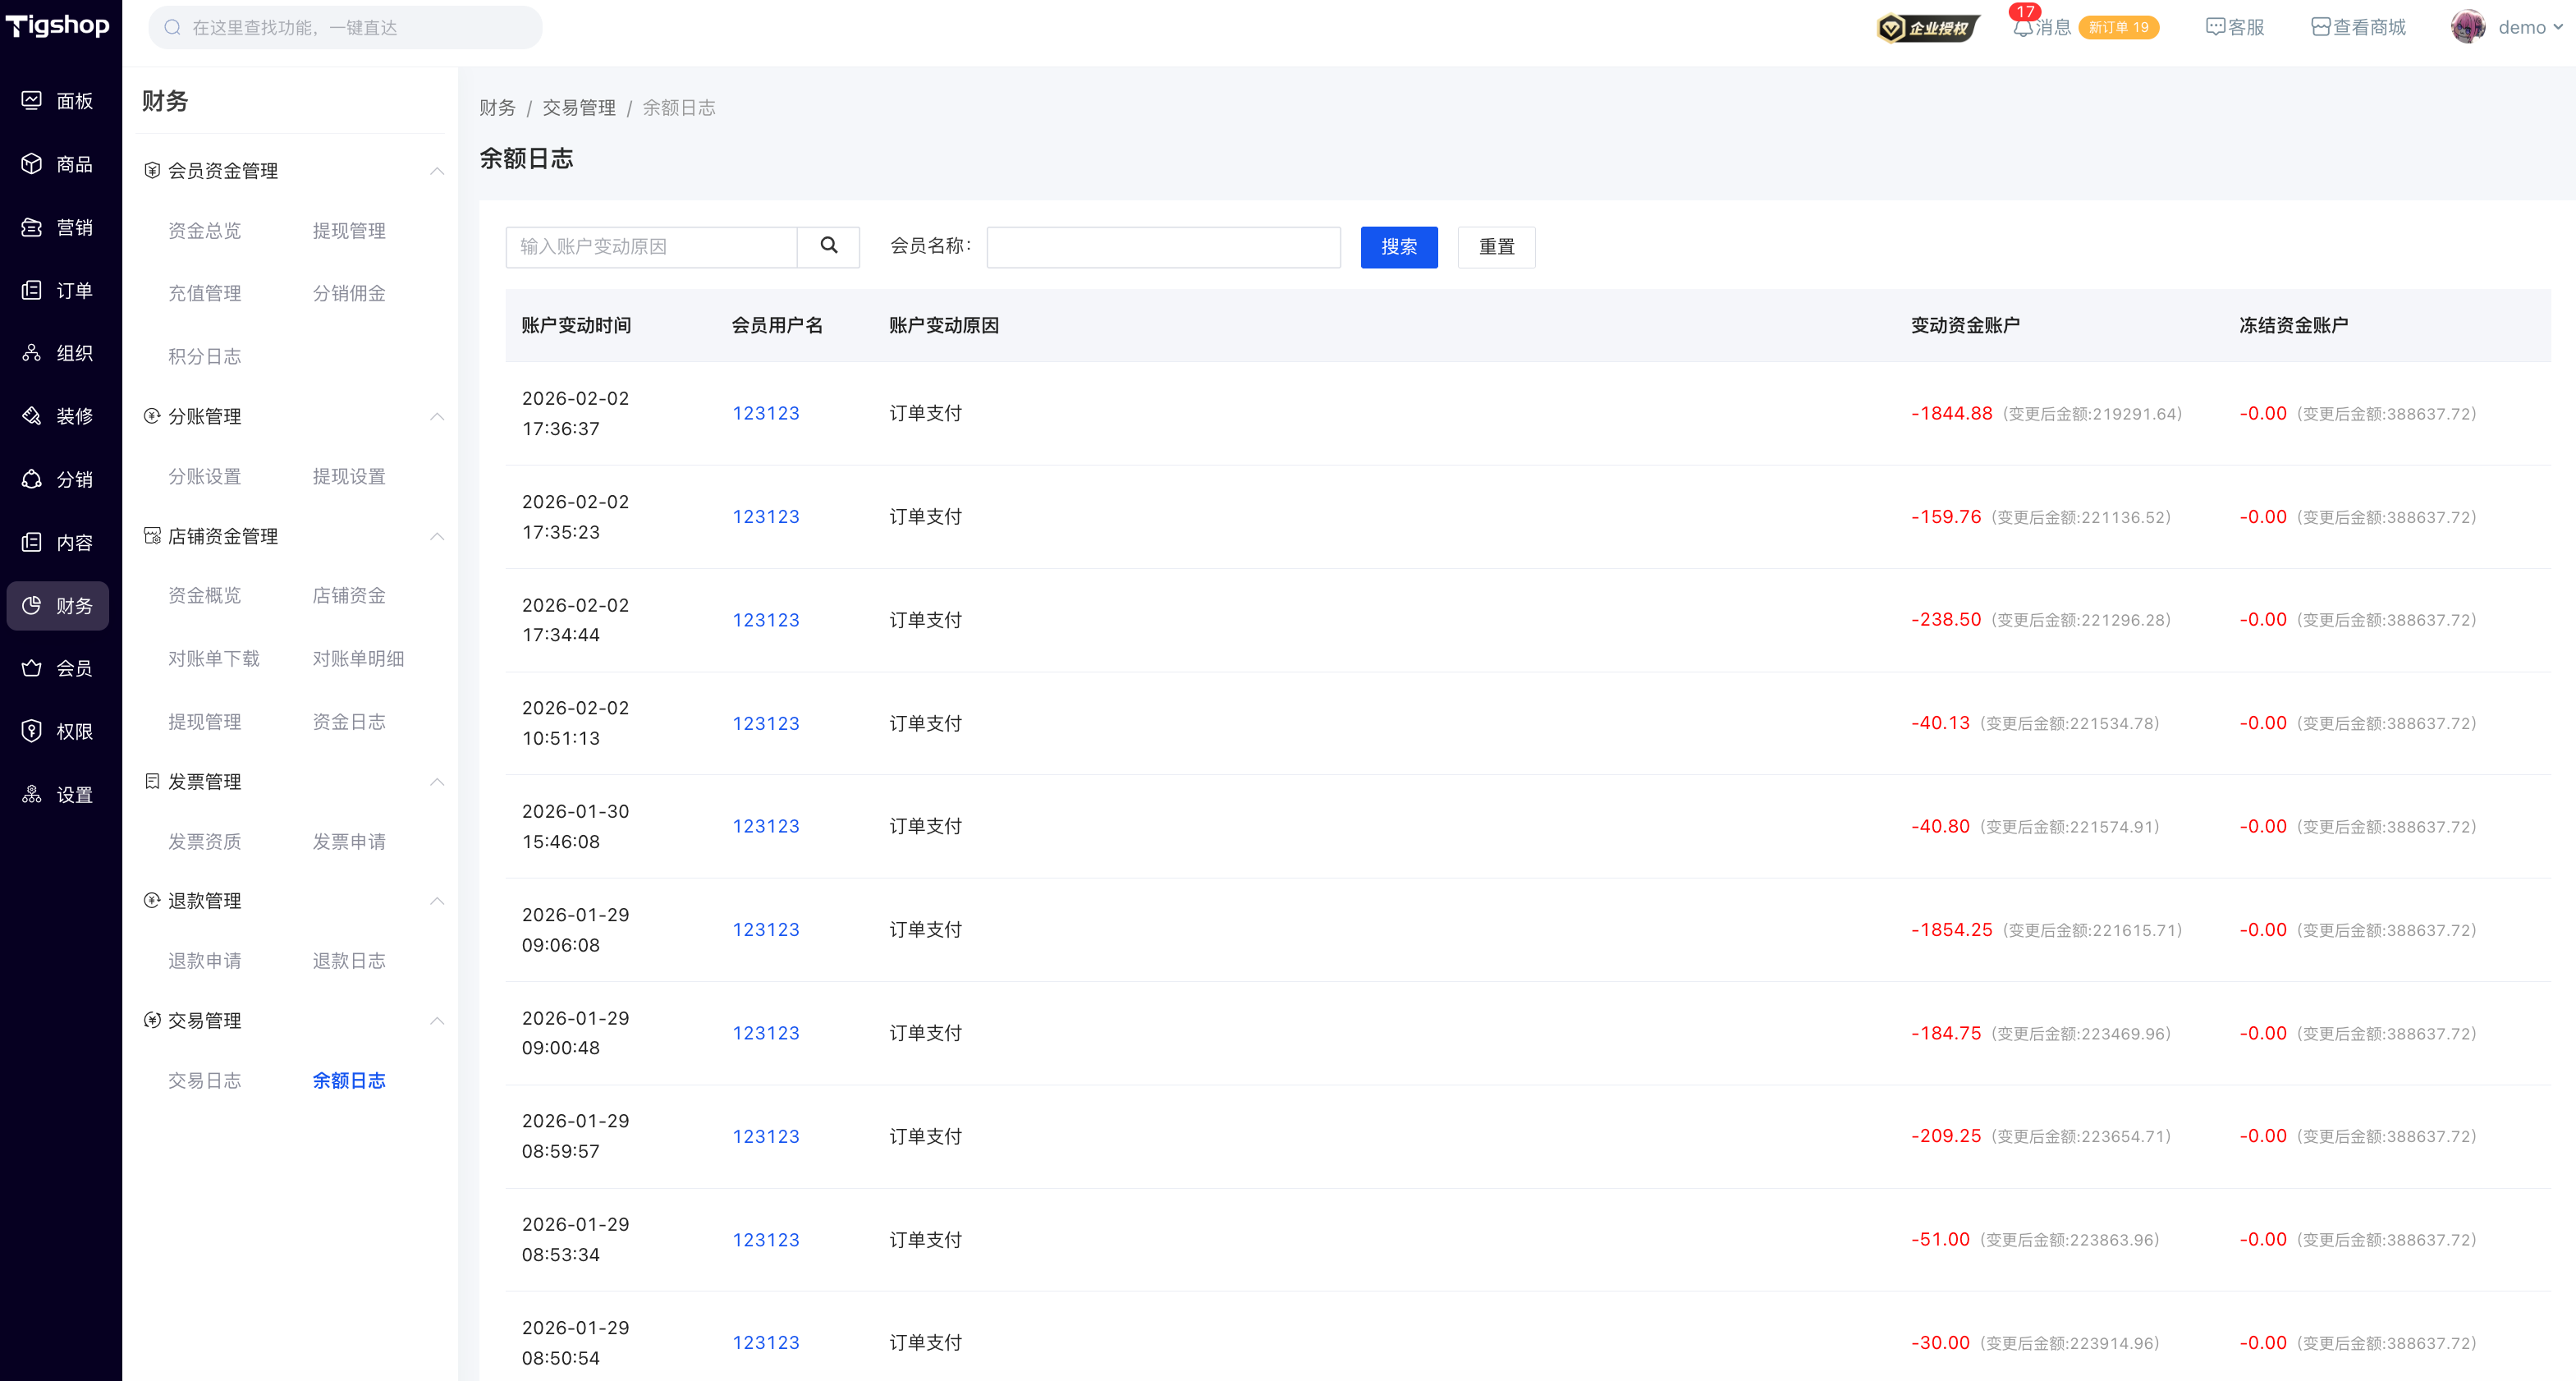Open the 订单 orders sidebar icon
The height and width of the screenshot is (1381, 2576).
tap(32, 290)
